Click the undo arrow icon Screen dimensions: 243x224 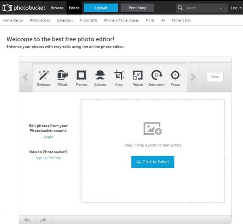pos(27,220)
